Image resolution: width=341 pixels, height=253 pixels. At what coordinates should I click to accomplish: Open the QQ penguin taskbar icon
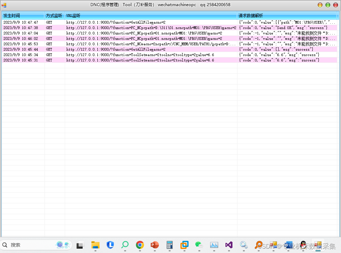click(303, 245)
